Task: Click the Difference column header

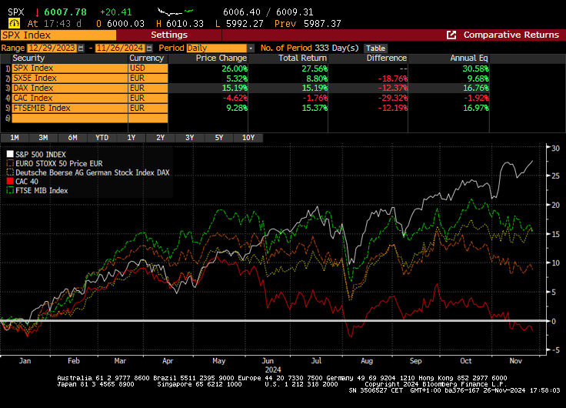Action: pyautogui.click(x=387, y=59)
